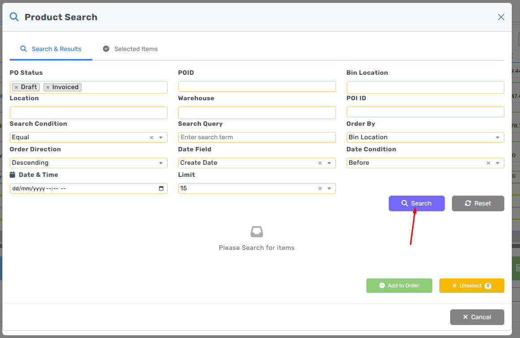Click the purple Search button
Viewport: 520px width, 338px height.
[417, 203]
